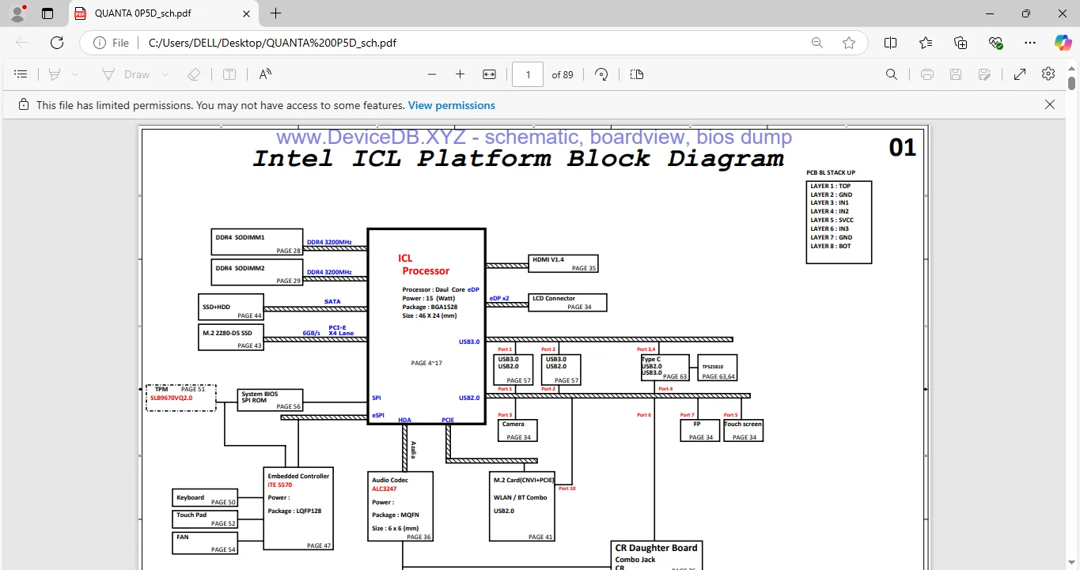Open the Favorites list
The width and height of the screenshot is (1080, 570).
pos(926,43)
